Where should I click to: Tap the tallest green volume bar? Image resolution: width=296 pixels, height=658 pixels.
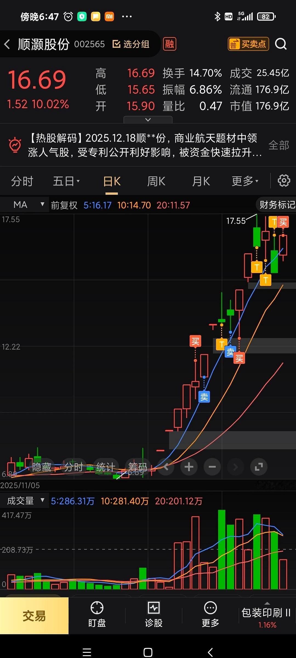coord(222,549)
